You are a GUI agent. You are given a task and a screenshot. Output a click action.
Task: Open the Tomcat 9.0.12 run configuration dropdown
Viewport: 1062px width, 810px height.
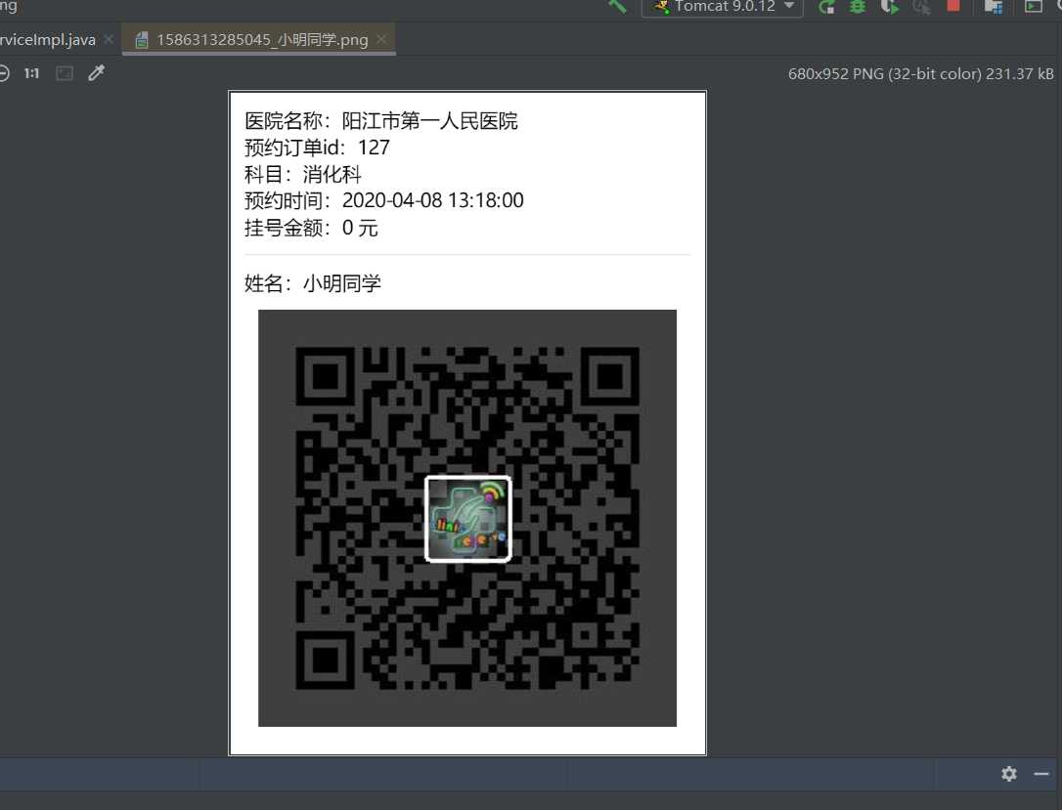722,7
